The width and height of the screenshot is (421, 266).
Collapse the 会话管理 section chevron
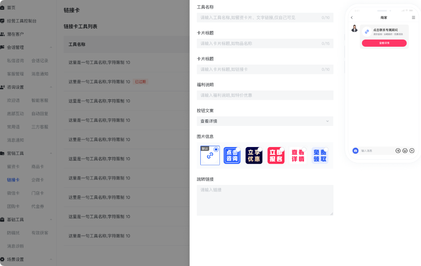point(51,48)
